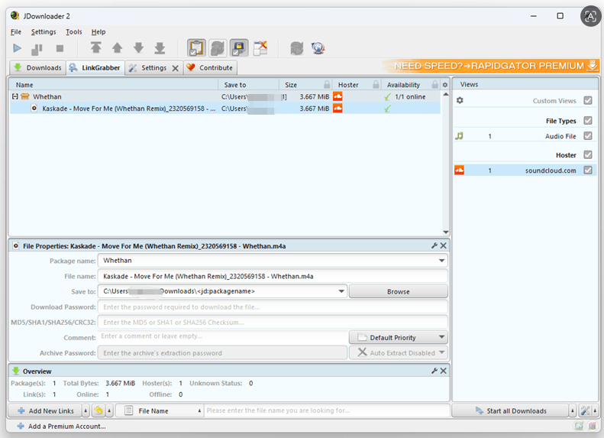Uncheck the soundcloud.com checkbox

coord(588,170)
